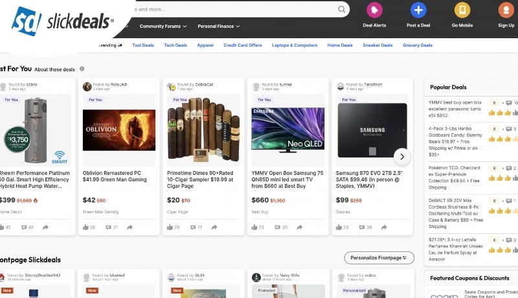Open Oblivion Remastered PC deal title
This screenshot has height=298, width=518.
coord(115,176)
